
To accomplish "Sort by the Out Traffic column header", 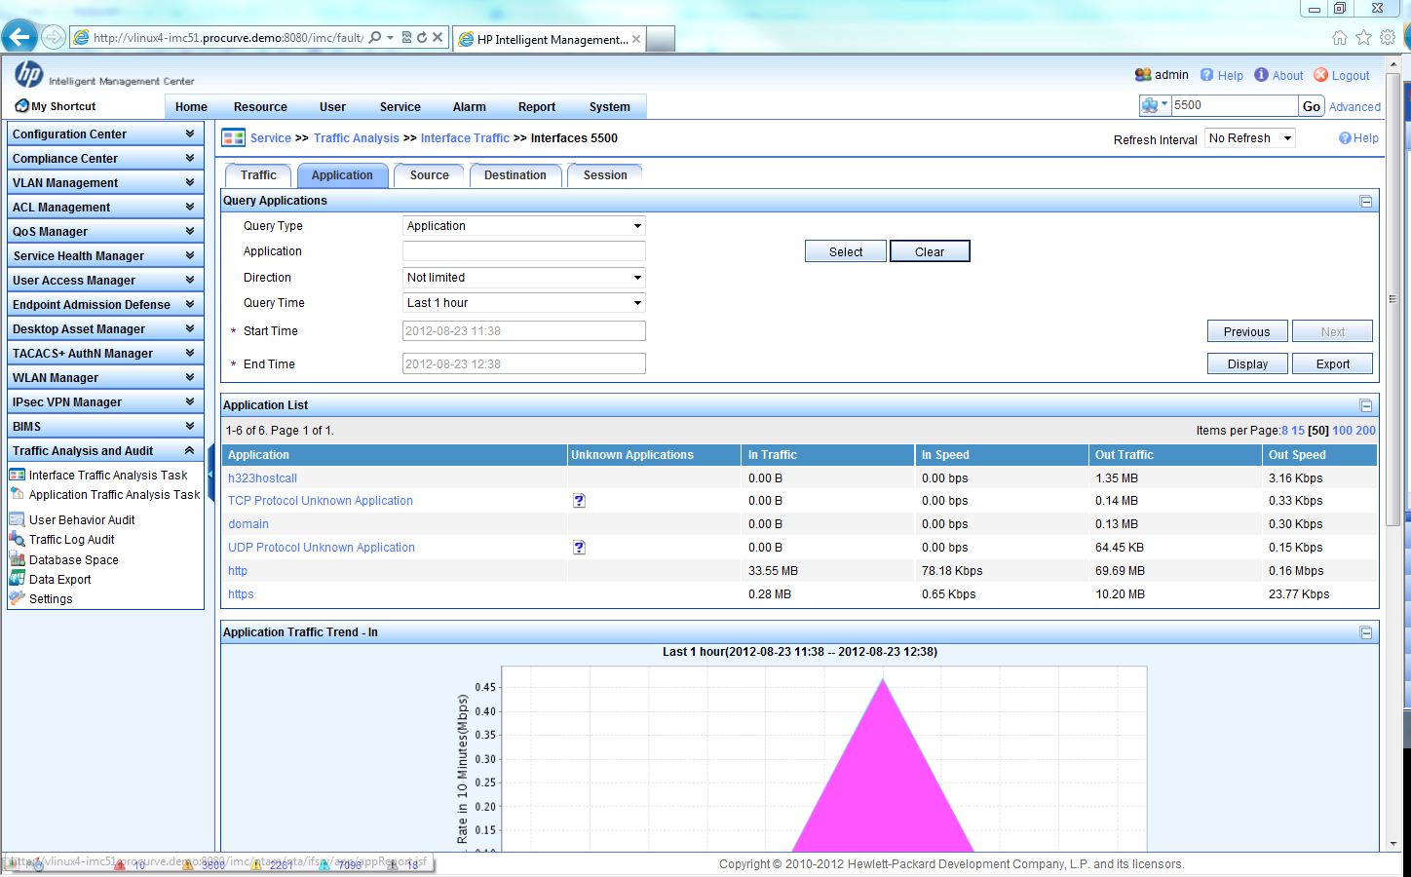I will 1124,455.
